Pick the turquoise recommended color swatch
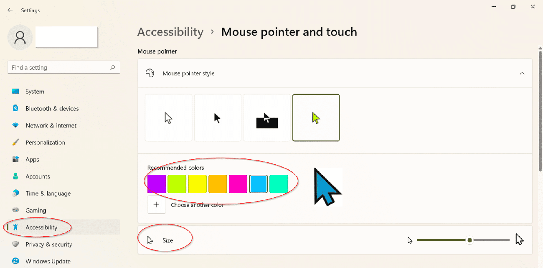The height and width of the screenshot is (268, 543). pyautogui.click(x=279, y=184)
